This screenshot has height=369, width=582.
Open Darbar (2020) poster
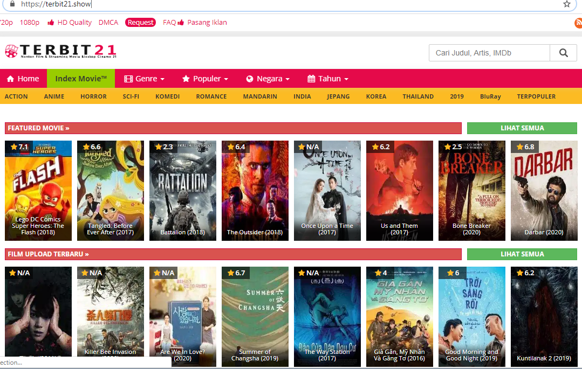point(544,191)
